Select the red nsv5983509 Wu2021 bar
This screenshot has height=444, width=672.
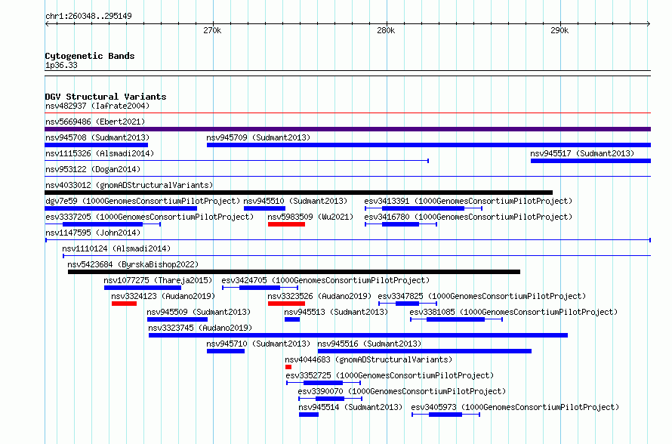[x=286, y=224]
